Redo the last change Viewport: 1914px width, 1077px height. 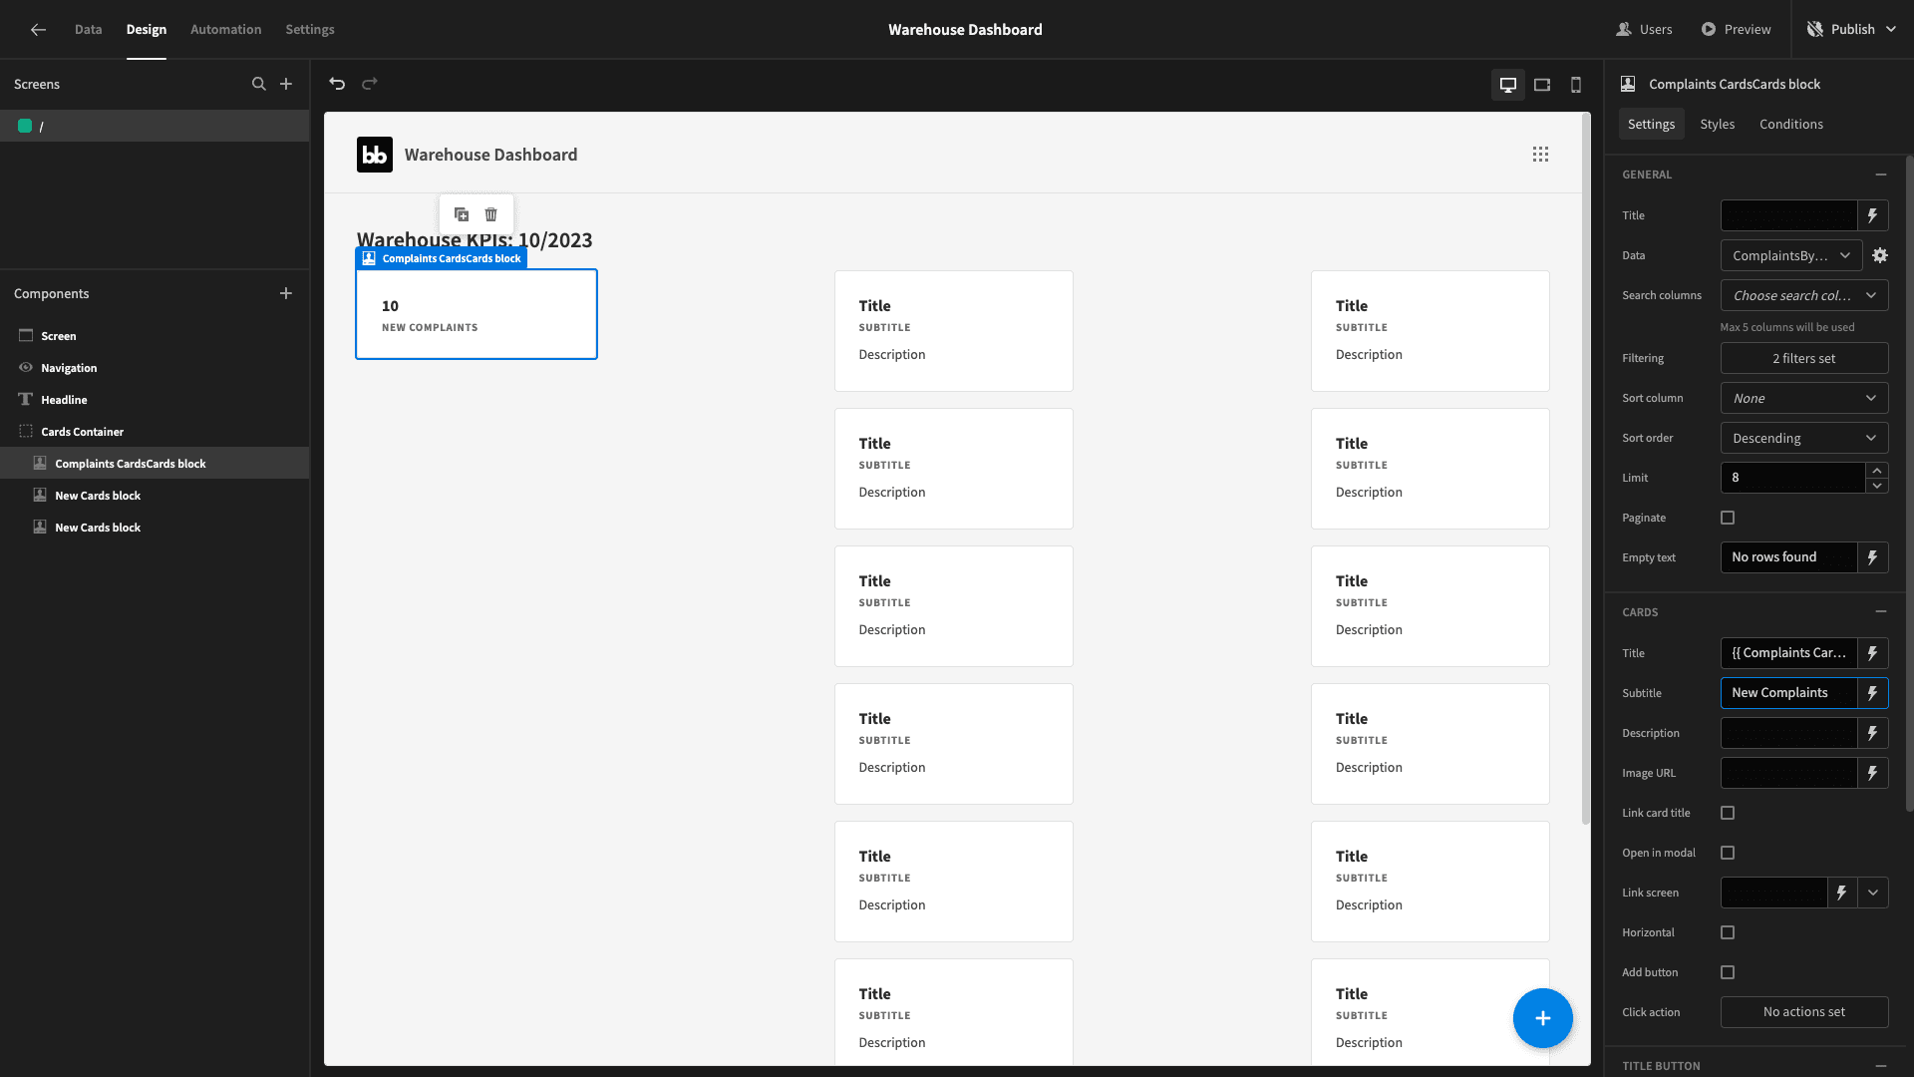370,84
